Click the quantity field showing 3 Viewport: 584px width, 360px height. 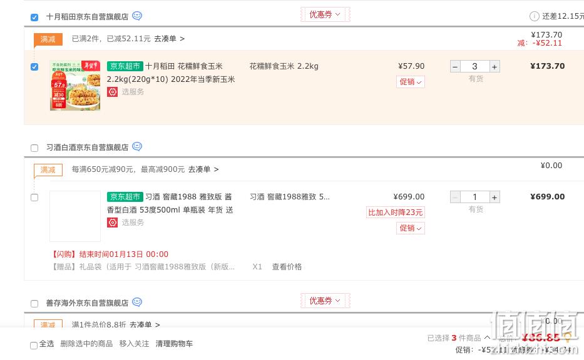click(x=475, y=67)
